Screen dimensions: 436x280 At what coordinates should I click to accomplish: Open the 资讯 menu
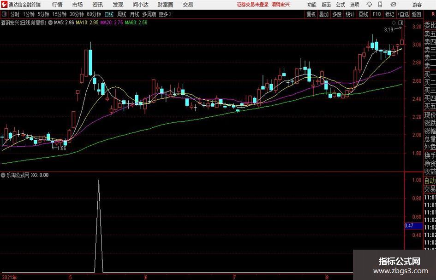pyautogui.click(x=98, y=5)
